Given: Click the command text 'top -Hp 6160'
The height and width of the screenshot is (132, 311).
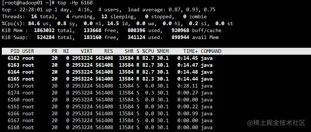Looking at the screenshot, I should [x=75, y=3].
